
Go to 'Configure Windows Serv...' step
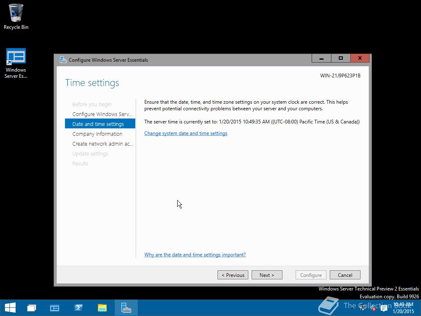[x=102, y=114]
